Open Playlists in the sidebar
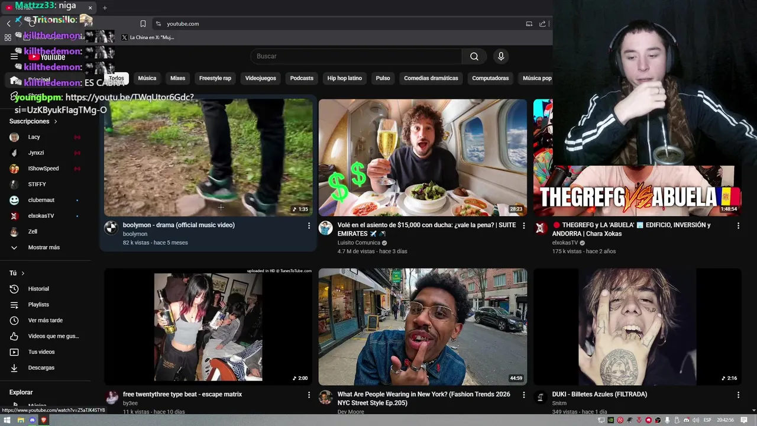 (x=45, y=305)
